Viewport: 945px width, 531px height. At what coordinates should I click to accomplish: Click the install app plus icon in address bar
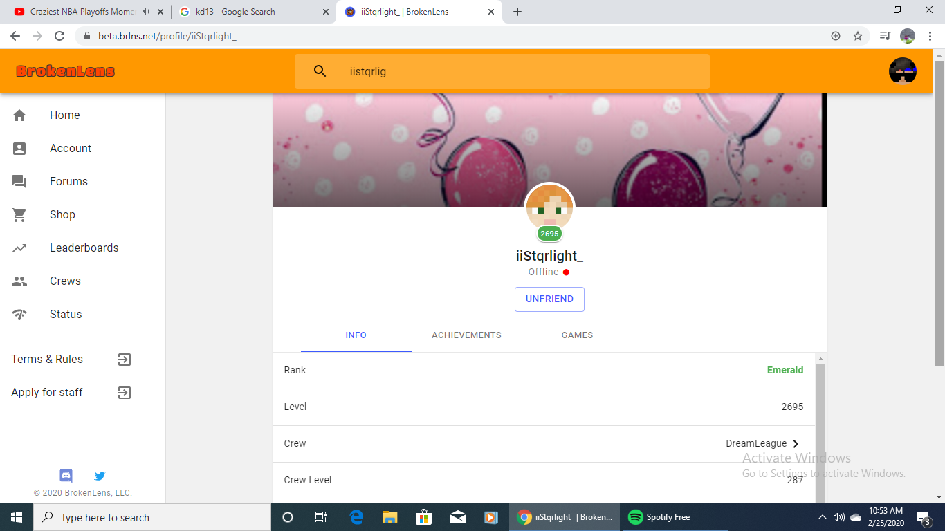point(836,36)
